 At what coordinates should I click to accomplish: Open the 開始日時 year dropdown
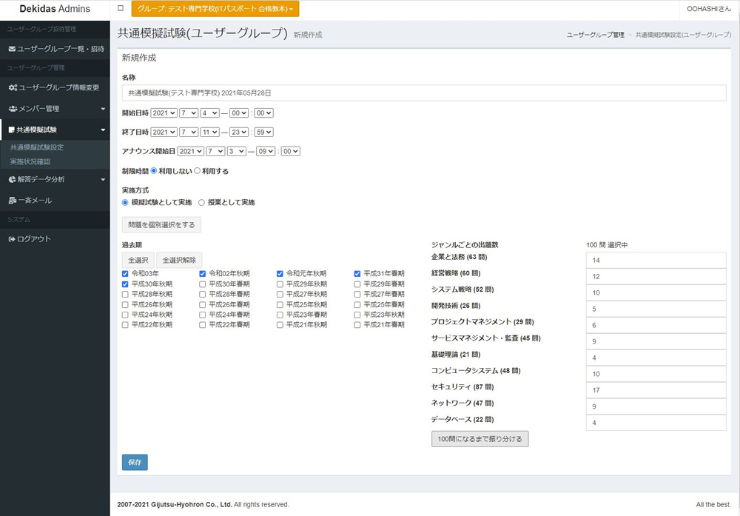click(x=164, y=113)
